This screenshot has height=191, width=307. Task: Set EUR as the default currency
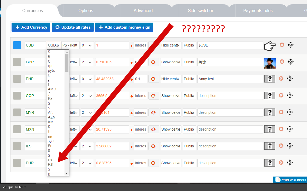click(x=17, y=163)
